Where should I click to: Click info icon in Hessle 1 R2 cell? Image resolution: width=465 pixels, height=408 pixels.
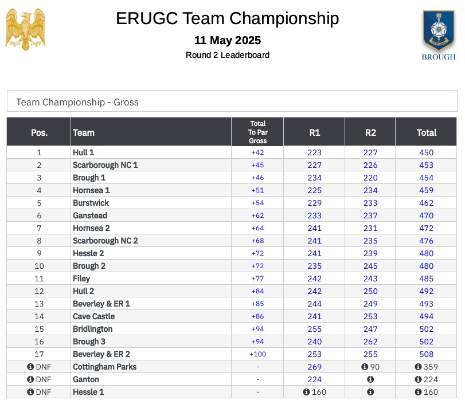pos(370,392)
